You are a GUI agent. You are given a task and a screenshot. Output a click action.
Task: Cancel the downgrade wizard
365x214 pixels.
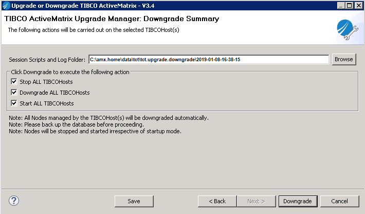tap(339, 201)
